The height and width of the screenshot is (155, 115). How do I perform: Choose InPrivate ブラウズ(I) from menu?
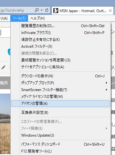pyautogui.click(x=60, y=33)
